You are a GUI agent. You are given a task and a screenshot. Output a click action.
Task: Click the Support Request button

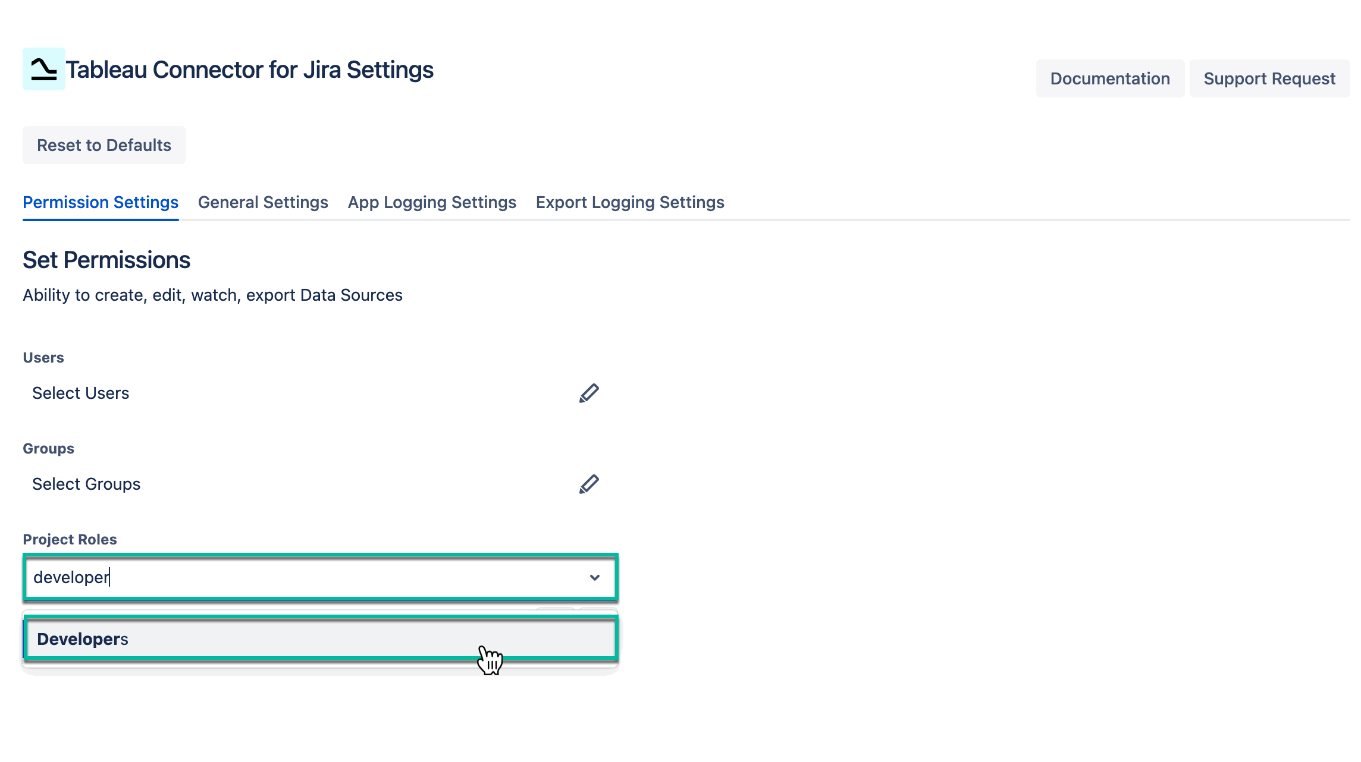point(1269,78)
